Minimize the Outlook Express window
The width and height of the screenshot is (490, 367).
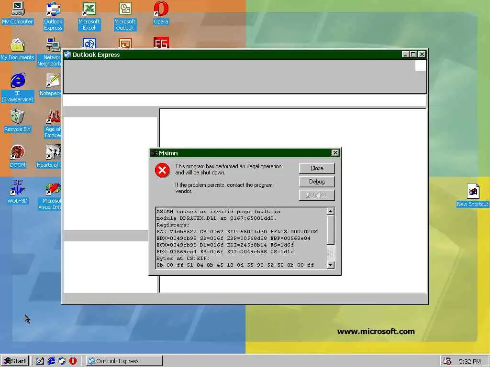click(x=405, y=54)
